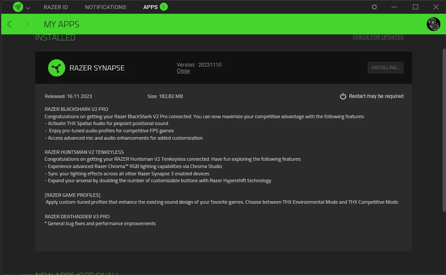Click '[RAZER GAME PROFILES]' heading

[72, 195]
